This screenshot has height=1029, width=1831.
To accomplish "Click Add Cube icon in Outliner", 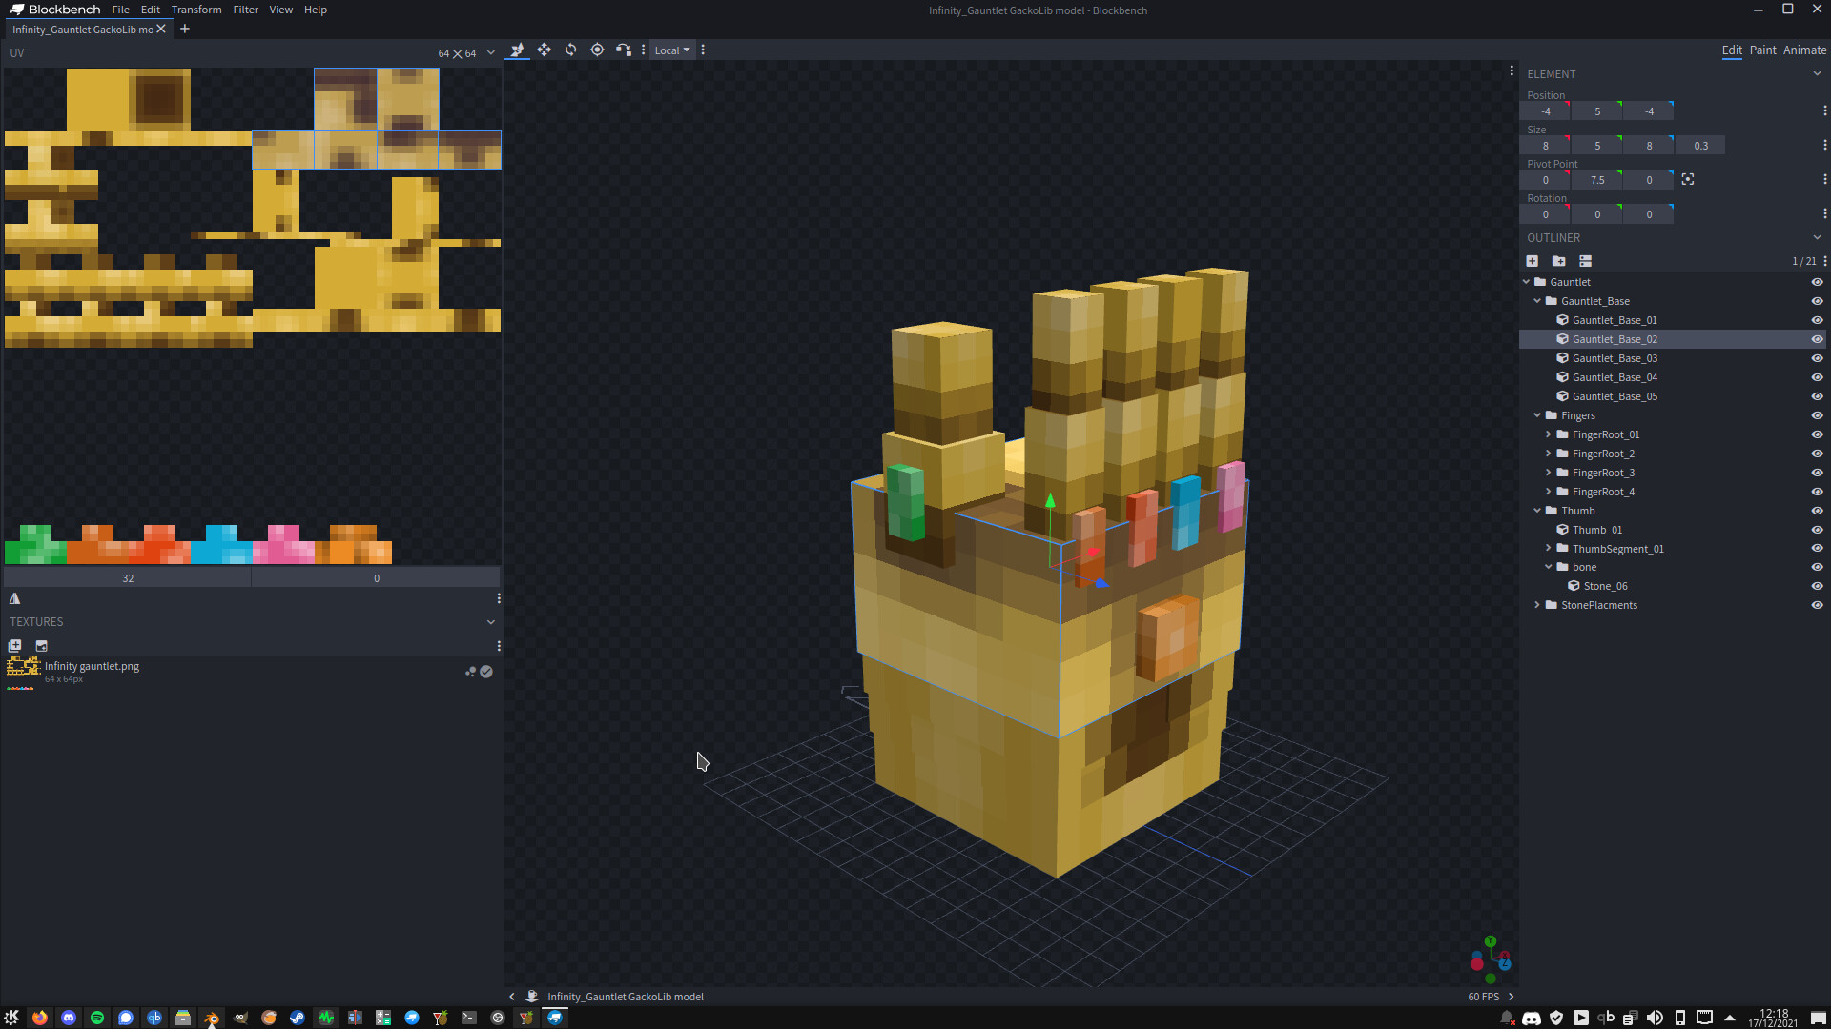I will 1533,261.
